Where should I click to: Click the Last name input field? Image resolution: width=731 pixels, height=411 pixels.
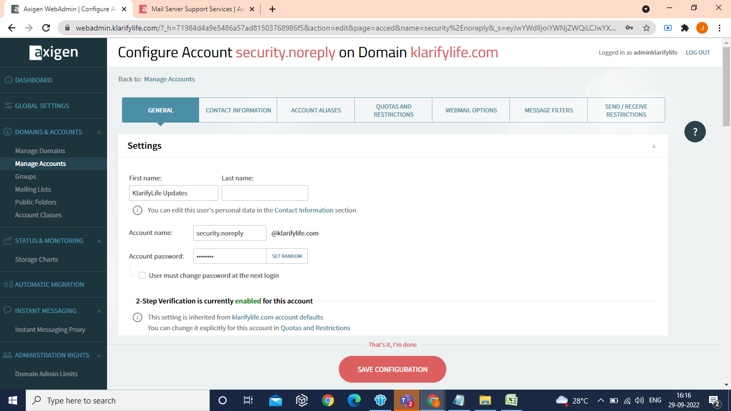click(x=265, y=193)
